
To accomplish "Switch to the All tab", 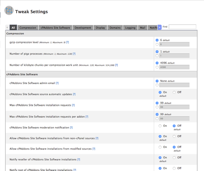I will click(x=13, y=28).
